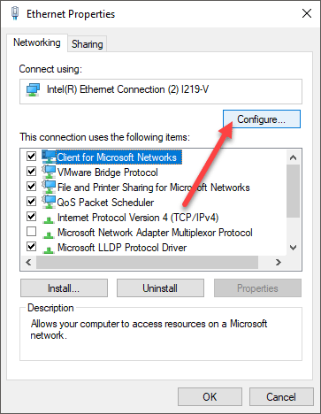Select the Networking tab
321x414 pixels.
click(x=37, y=42)
